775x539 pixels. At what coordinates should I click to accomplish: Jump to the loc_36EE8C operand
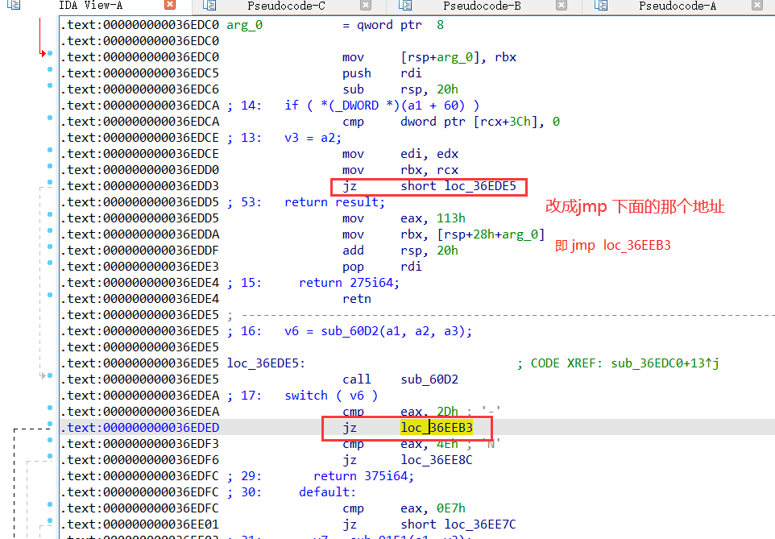pyautogui.click(x=437, y=460)
